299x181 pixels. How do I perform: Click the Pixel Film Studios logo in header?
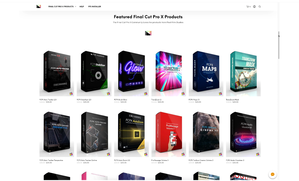tap(39, 6)
